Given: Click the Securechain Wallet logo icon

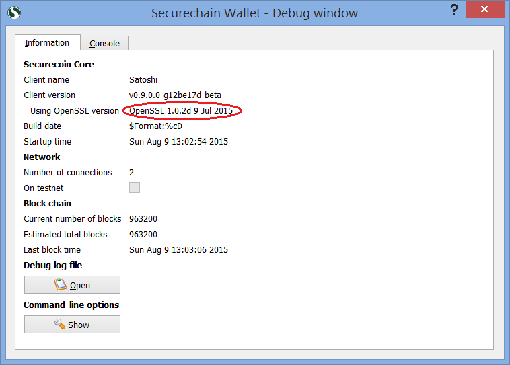Looking at the screenshot, I should pyautogui.click(x=14, y=13).
